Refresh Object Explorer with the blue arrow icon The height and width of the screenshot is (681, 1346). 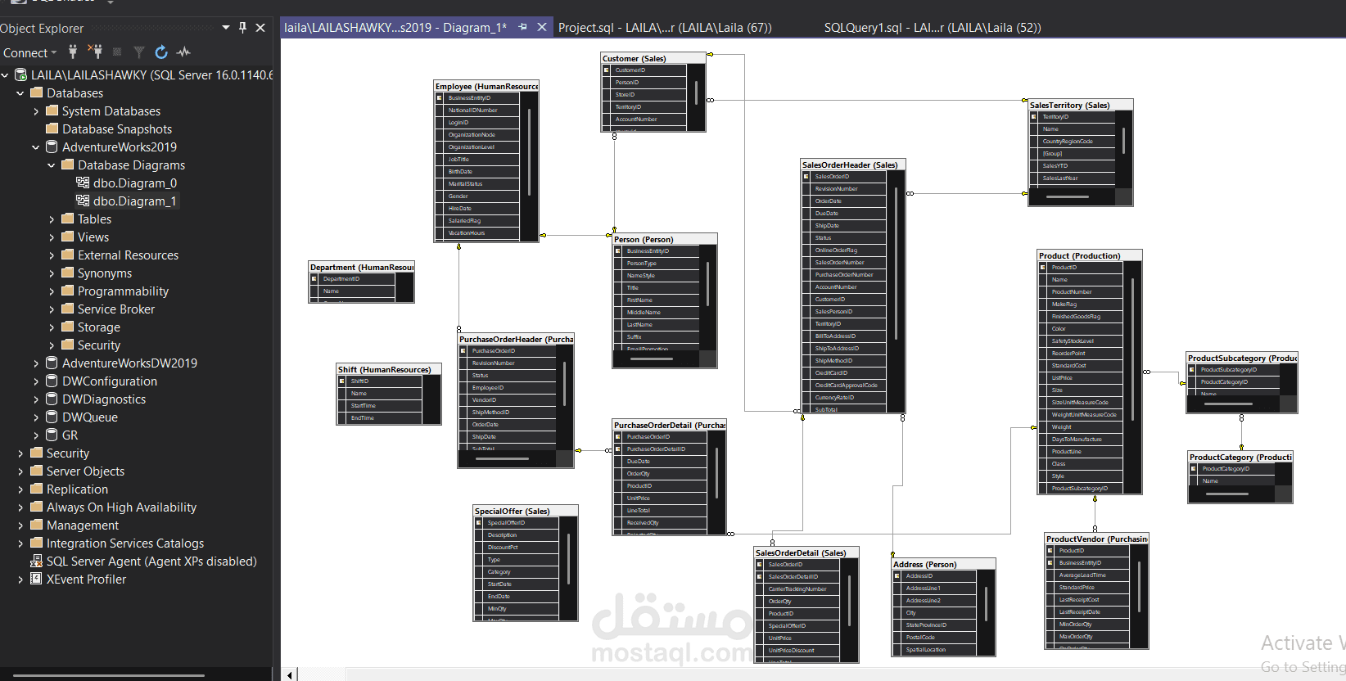[x=161, y=52]
